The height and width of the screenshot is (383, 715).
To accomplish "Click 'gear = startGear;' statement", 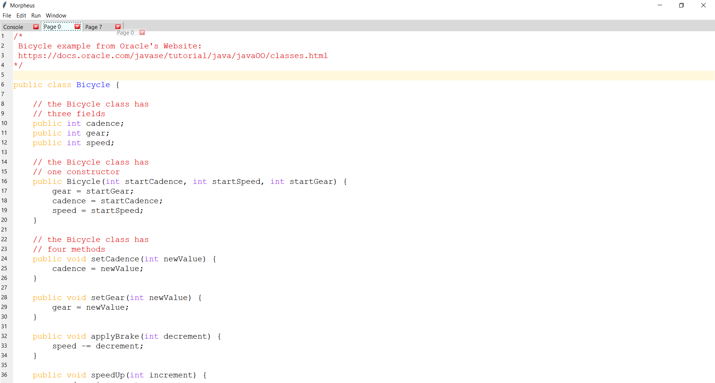I will [x=93, y=191].
